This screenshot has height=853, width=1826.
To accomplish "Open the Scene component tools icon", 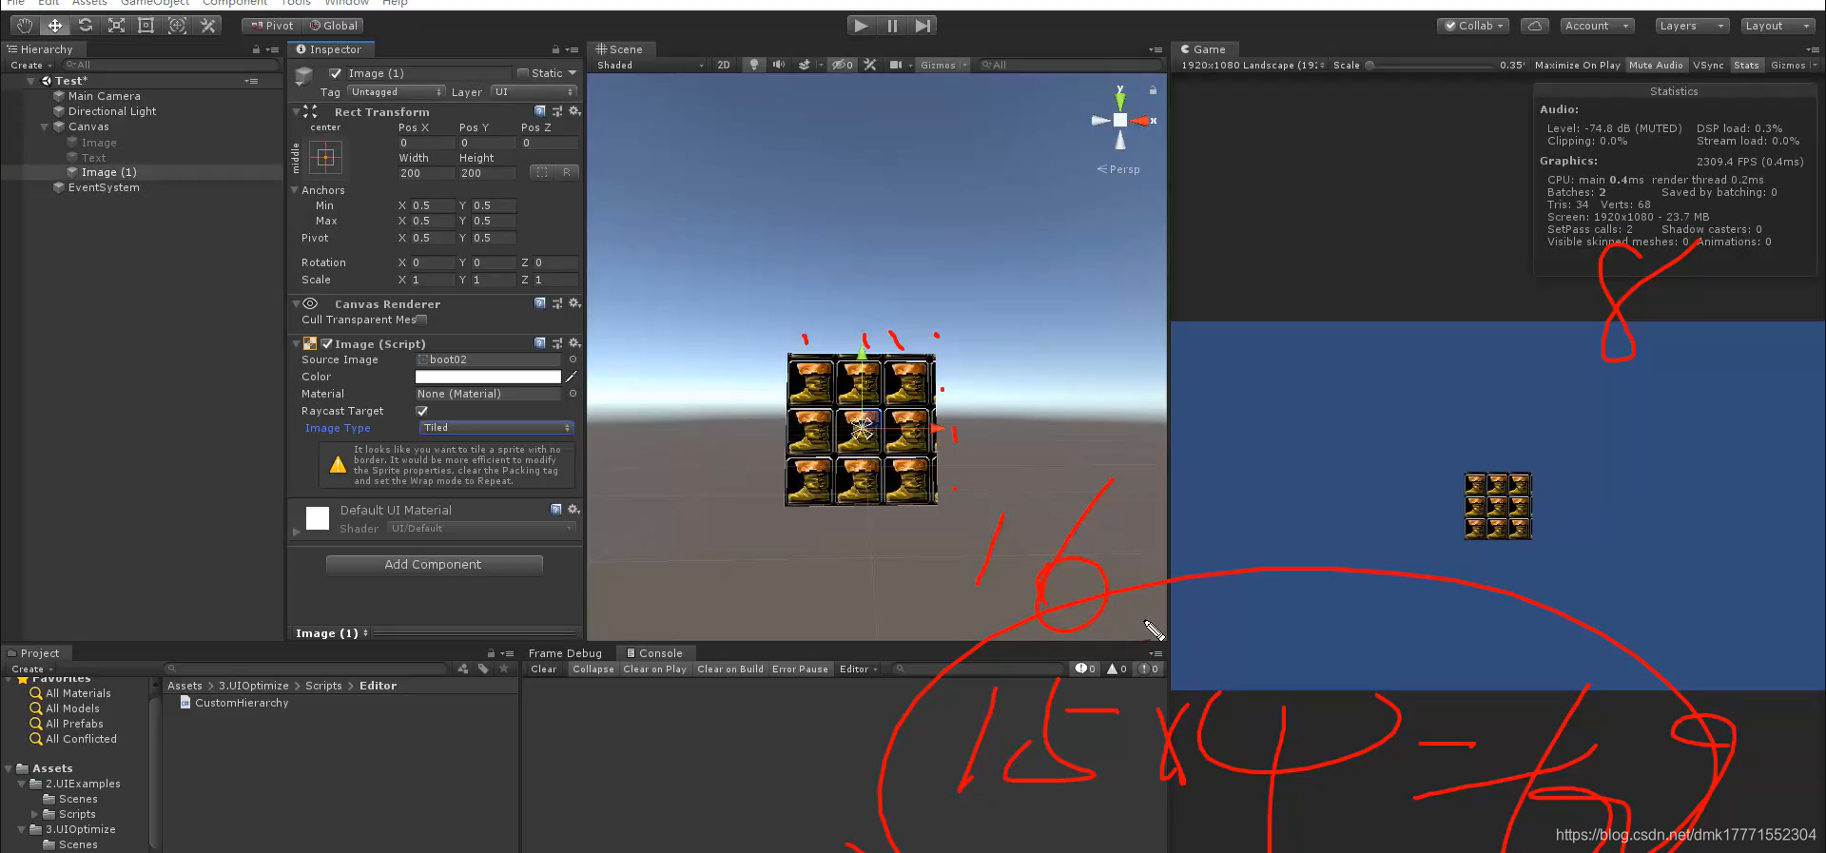I will click(x=870, y=65).
